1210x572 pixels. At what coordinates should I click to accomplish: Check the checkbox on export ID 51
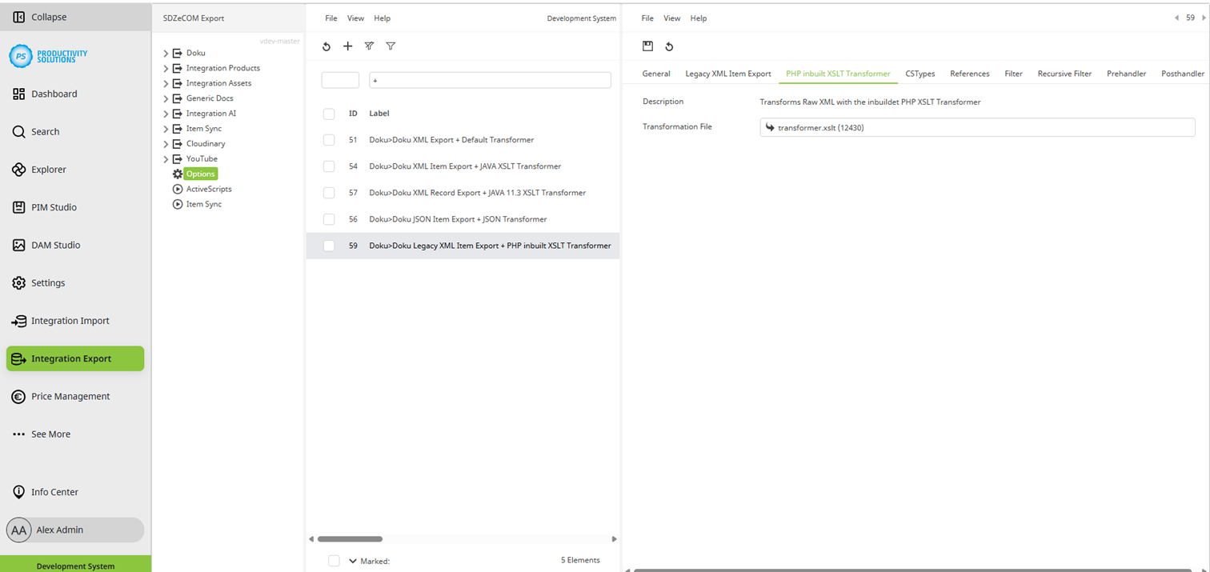pos(328,139)
